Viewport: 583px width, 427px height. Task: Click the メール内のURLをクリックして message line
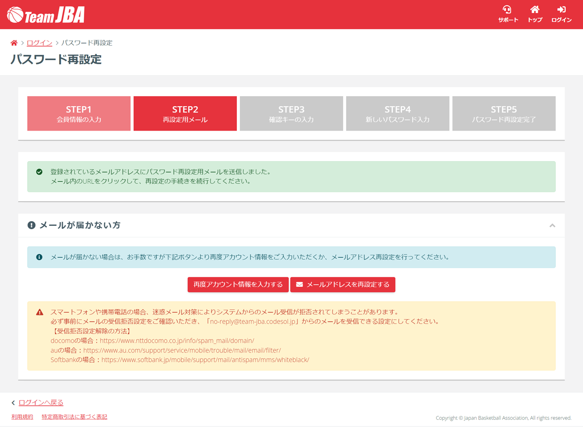click(x=151, y=182)
